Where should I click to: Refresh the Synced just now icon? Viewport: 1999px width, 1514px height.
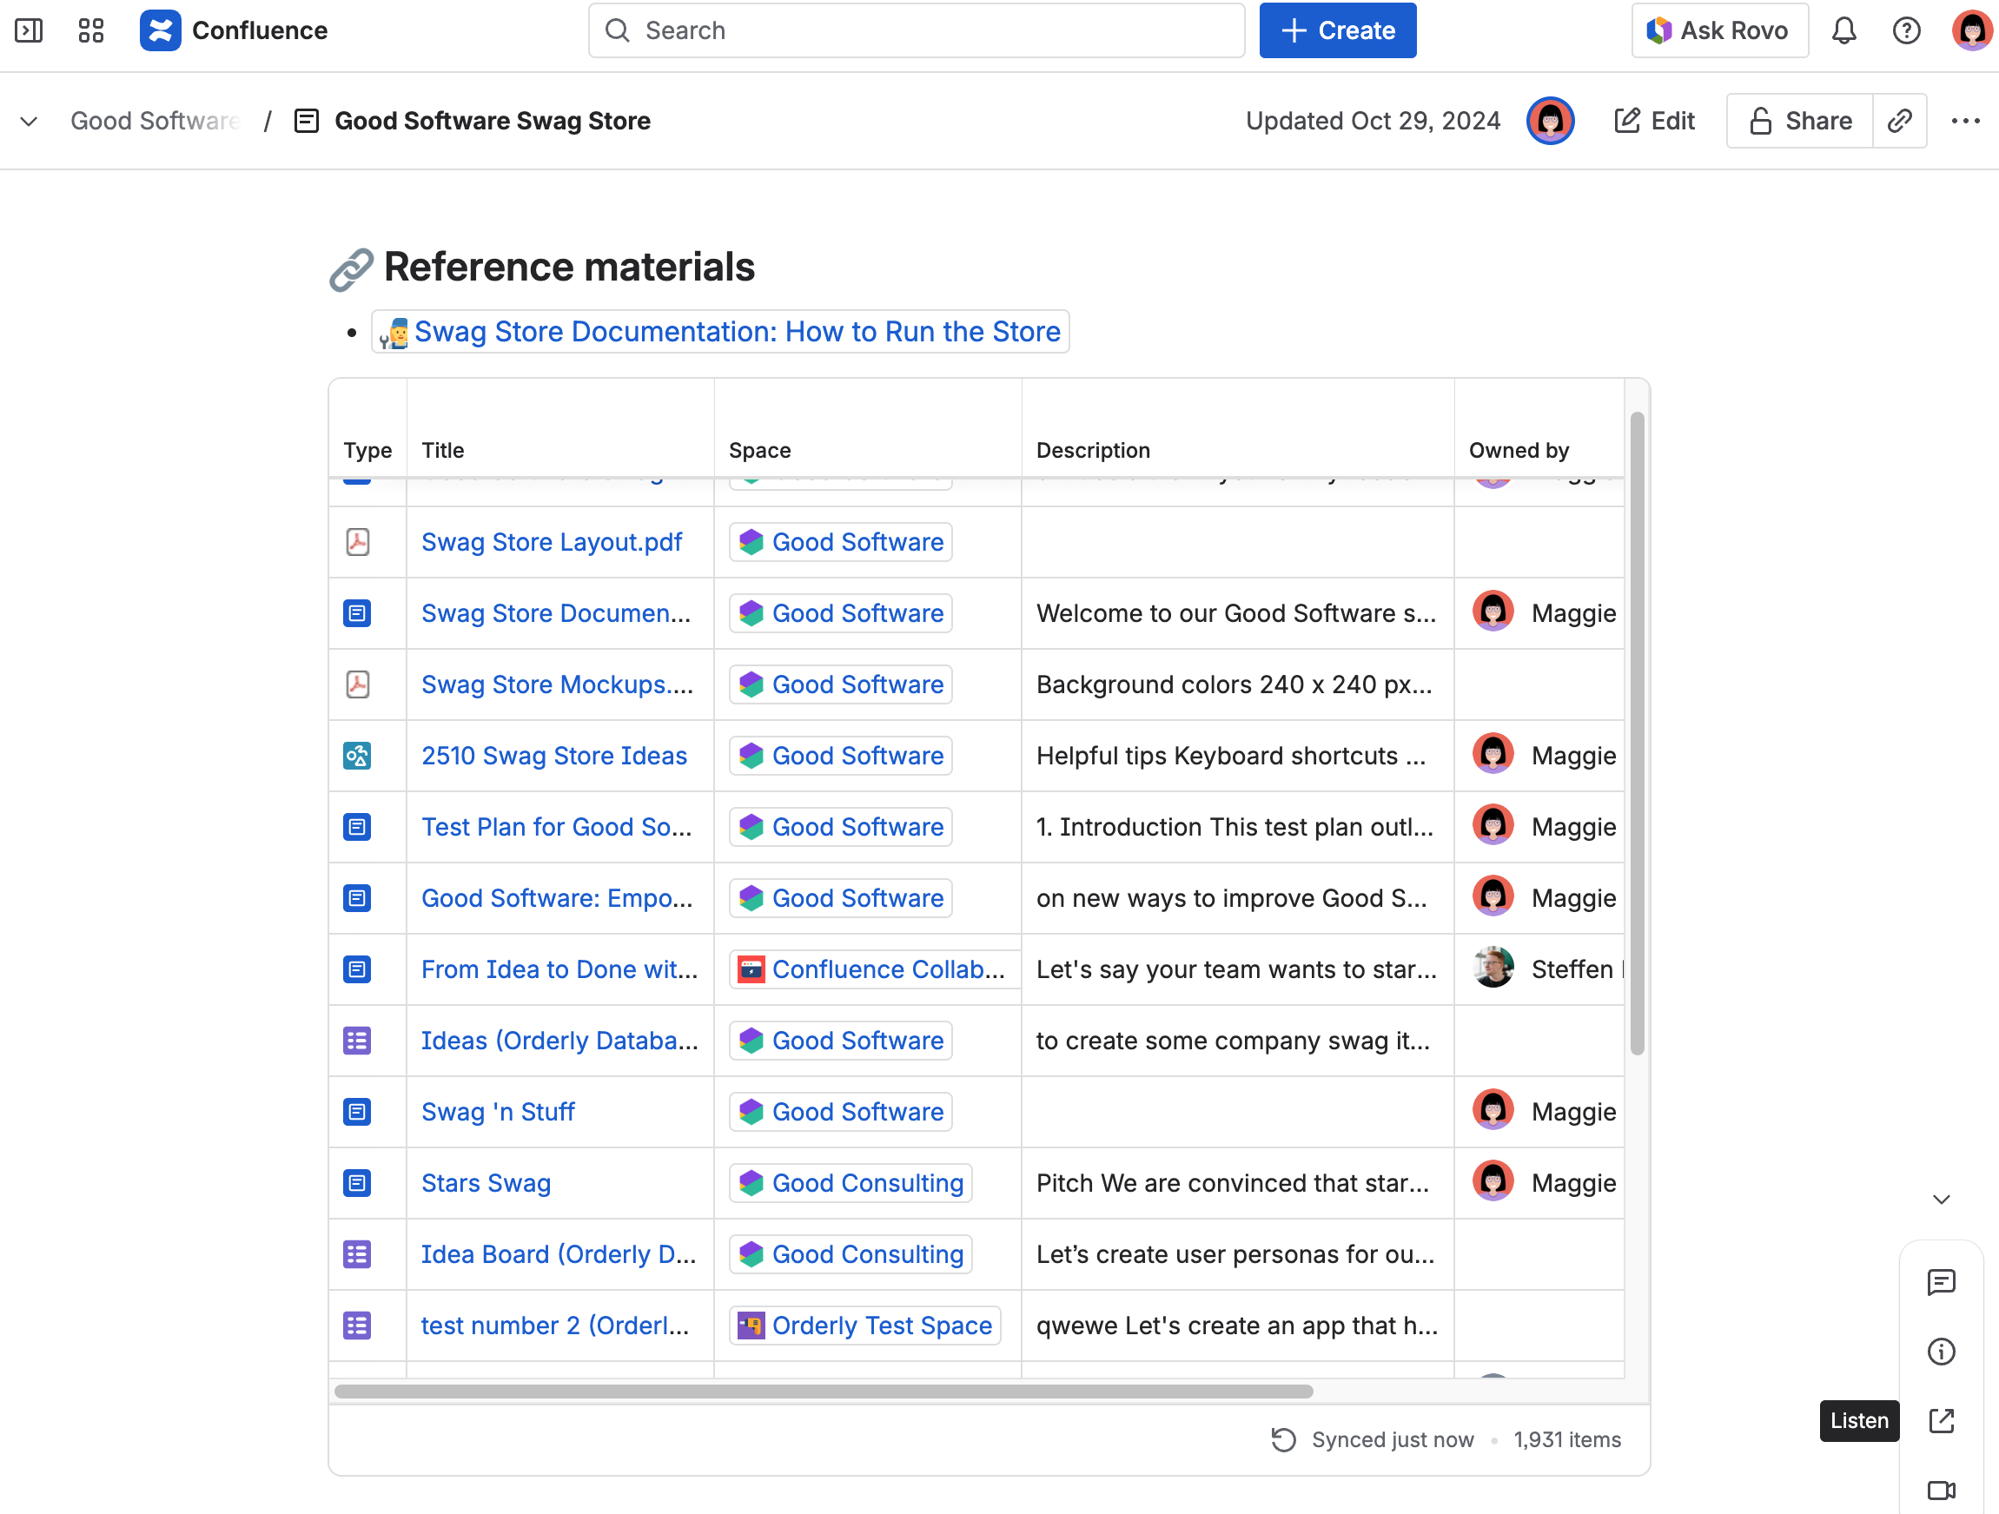point(1283,1439)
